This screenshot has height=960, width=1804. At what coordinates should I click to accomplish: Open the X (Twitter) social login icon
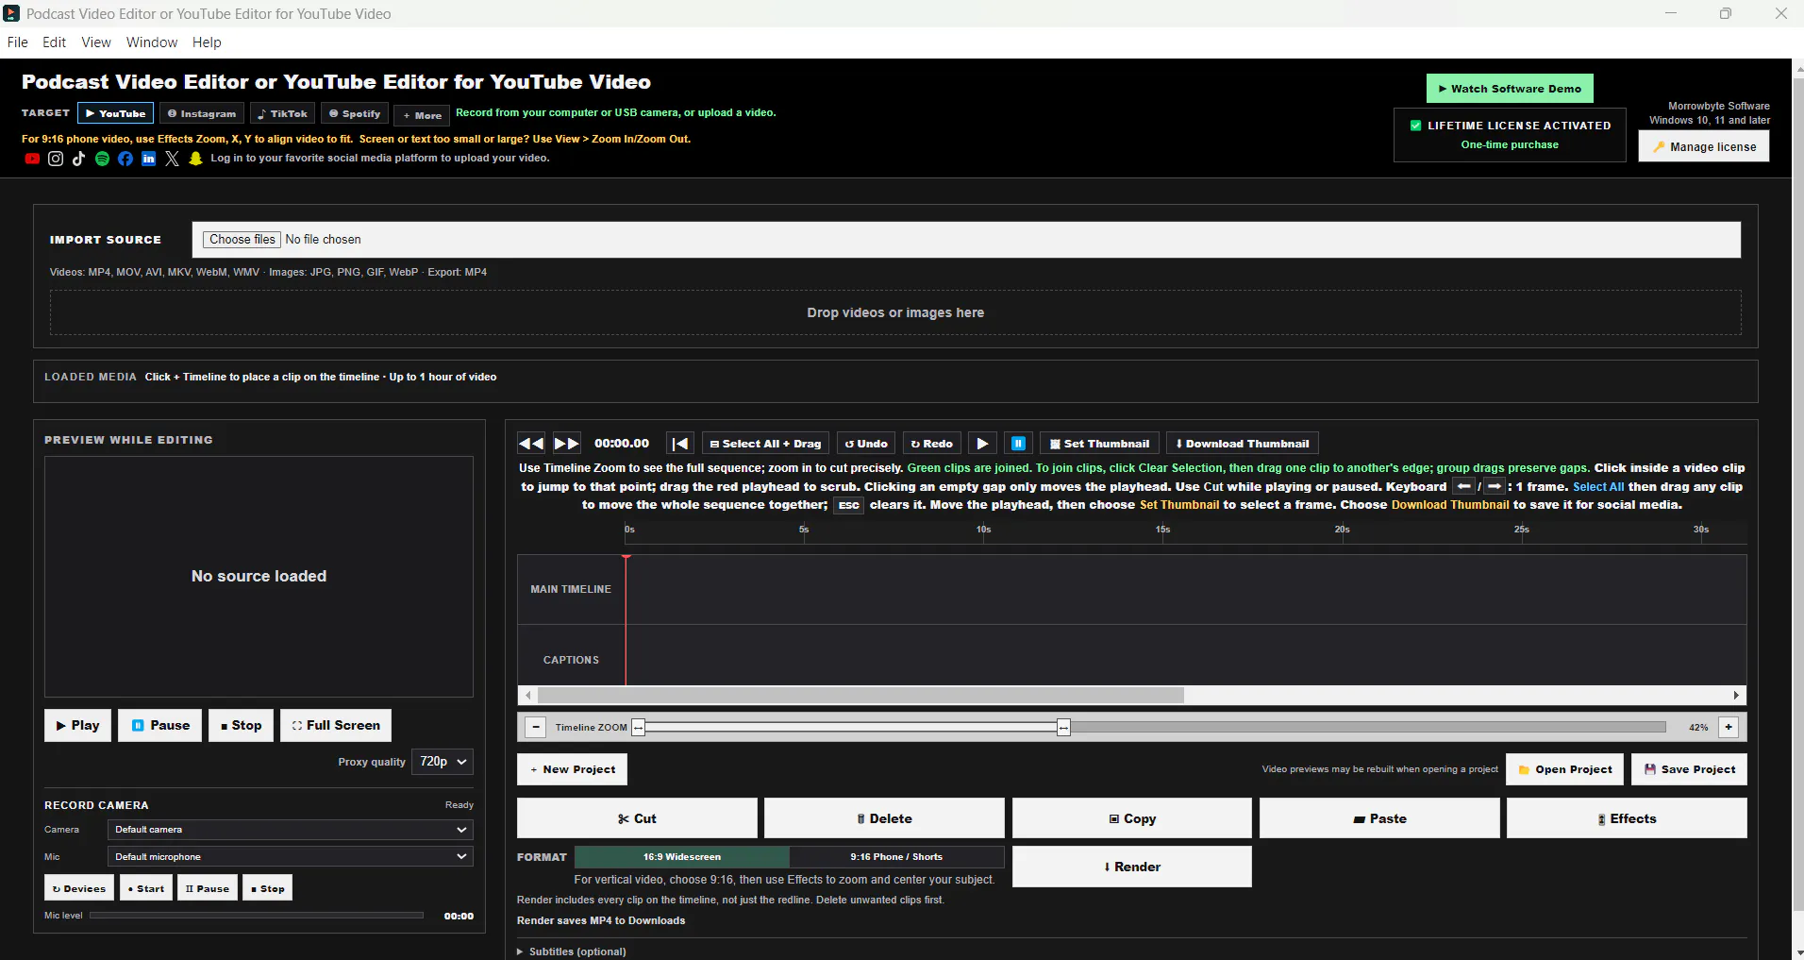click(x=172, y=159)
